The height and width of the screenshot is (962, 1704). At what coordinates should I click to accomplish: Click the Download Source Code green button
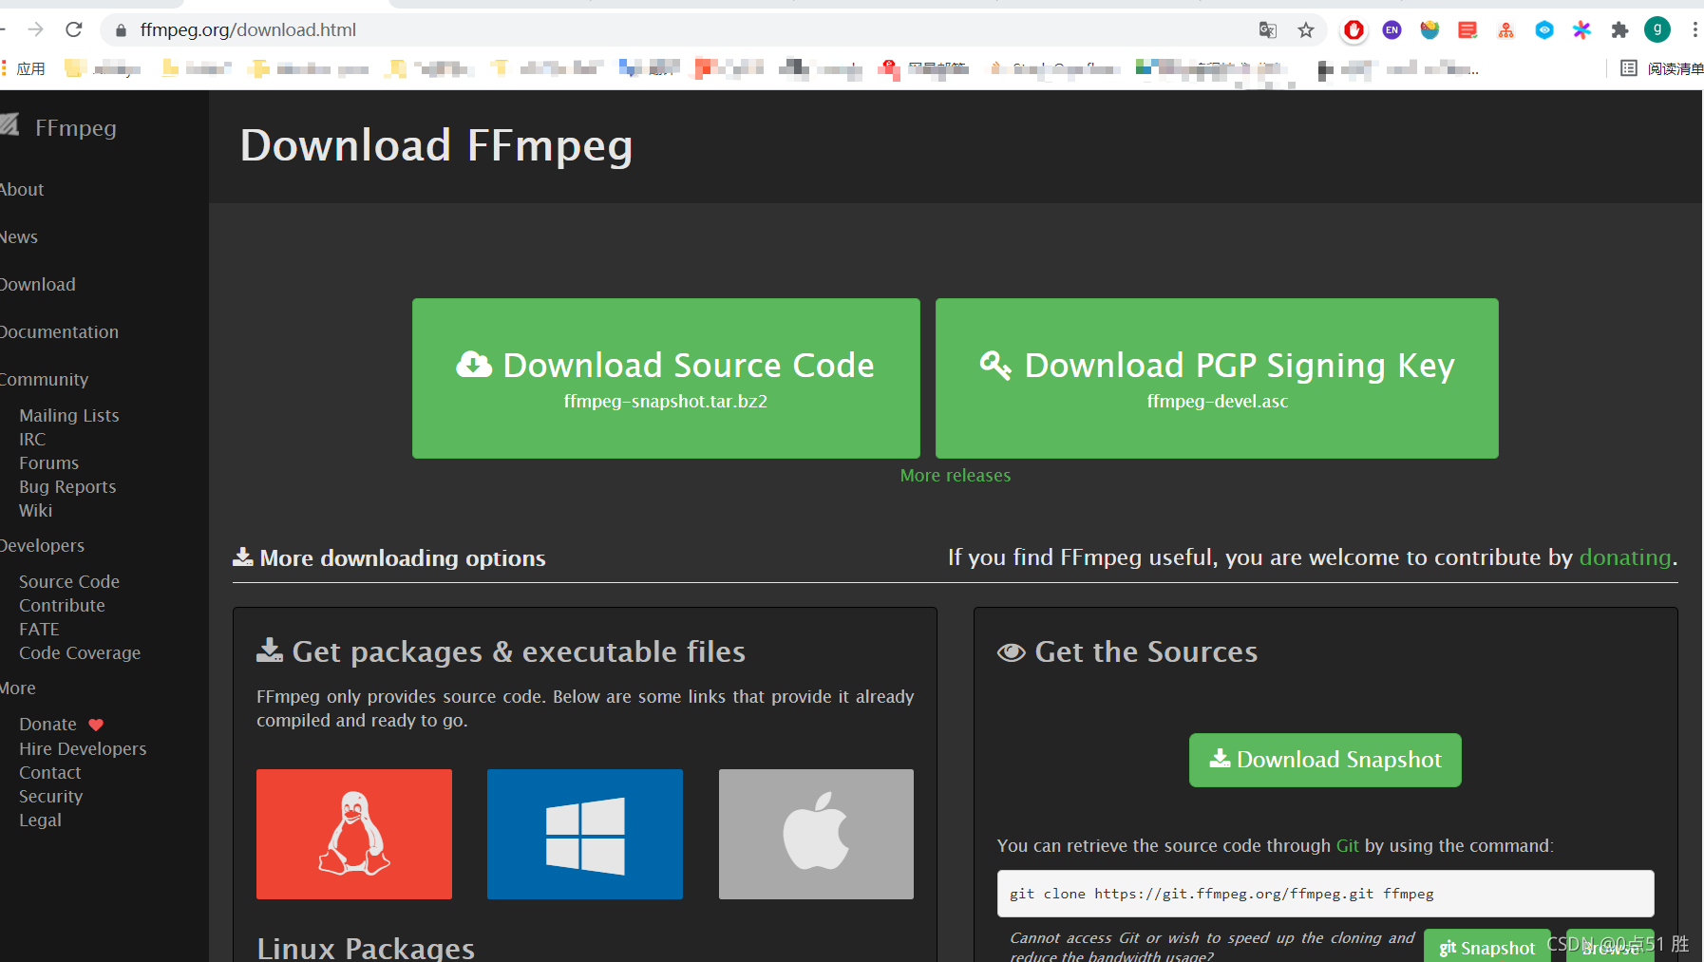666,378
